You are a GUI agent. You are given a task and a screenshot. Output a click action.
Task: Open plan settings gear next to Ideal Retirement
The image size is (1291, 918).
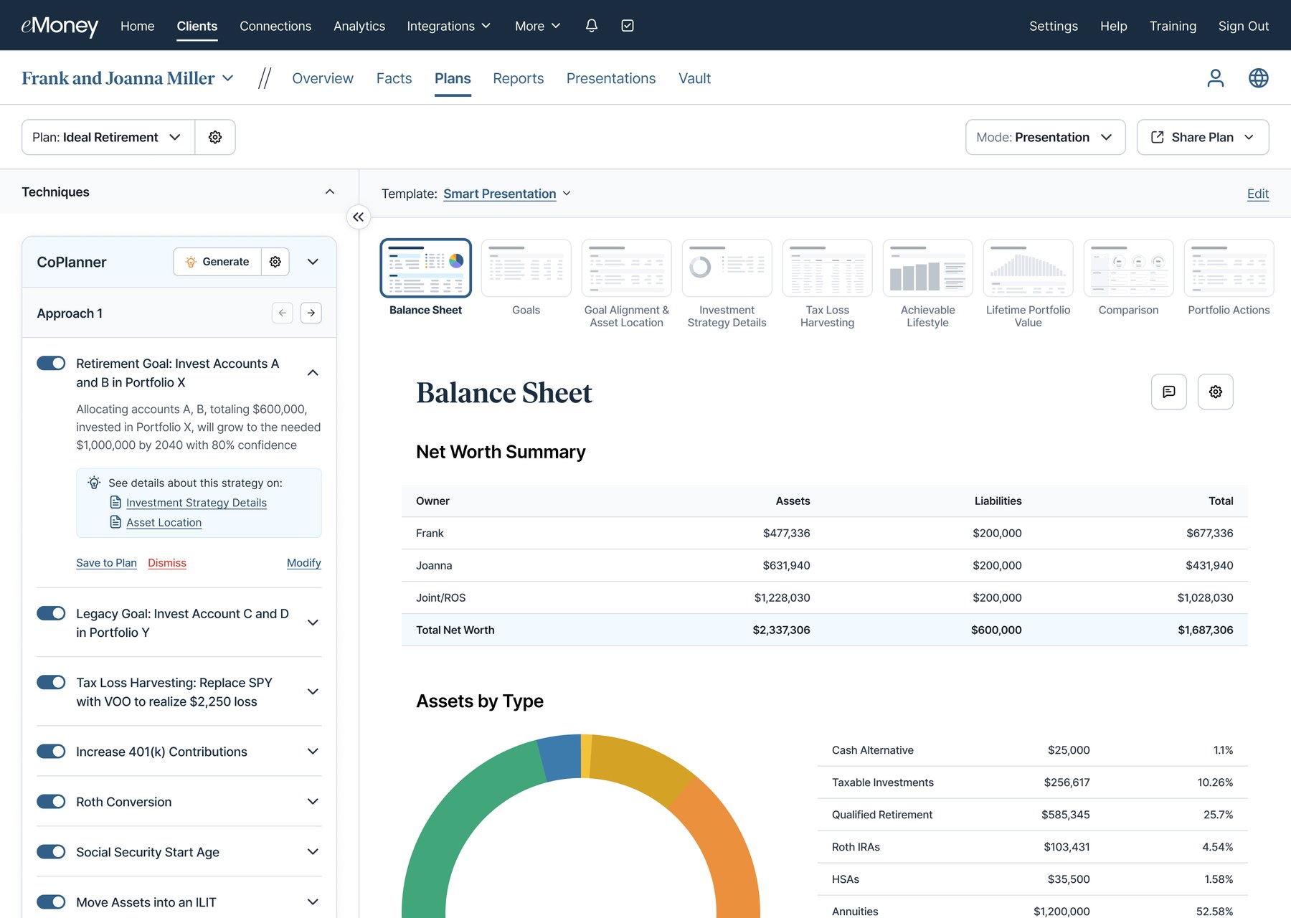215,137
